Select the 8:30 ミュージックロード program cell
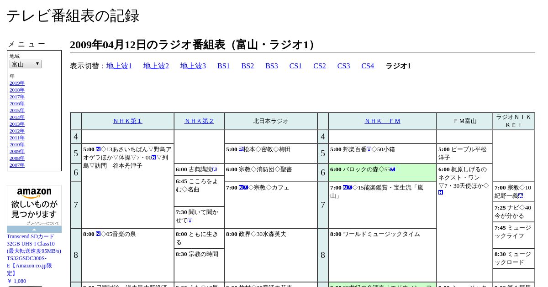This screenshot has width=548, height=287. pos(514,258)
